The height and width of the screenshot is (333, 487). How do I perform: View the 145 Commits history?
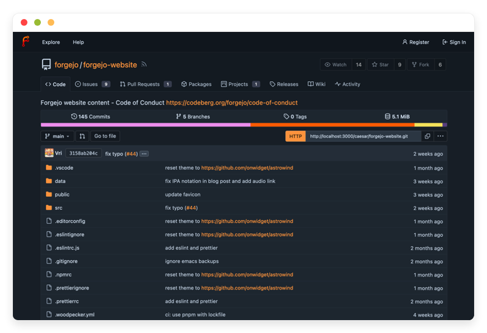pyautogui.click(x=91, y=116)
